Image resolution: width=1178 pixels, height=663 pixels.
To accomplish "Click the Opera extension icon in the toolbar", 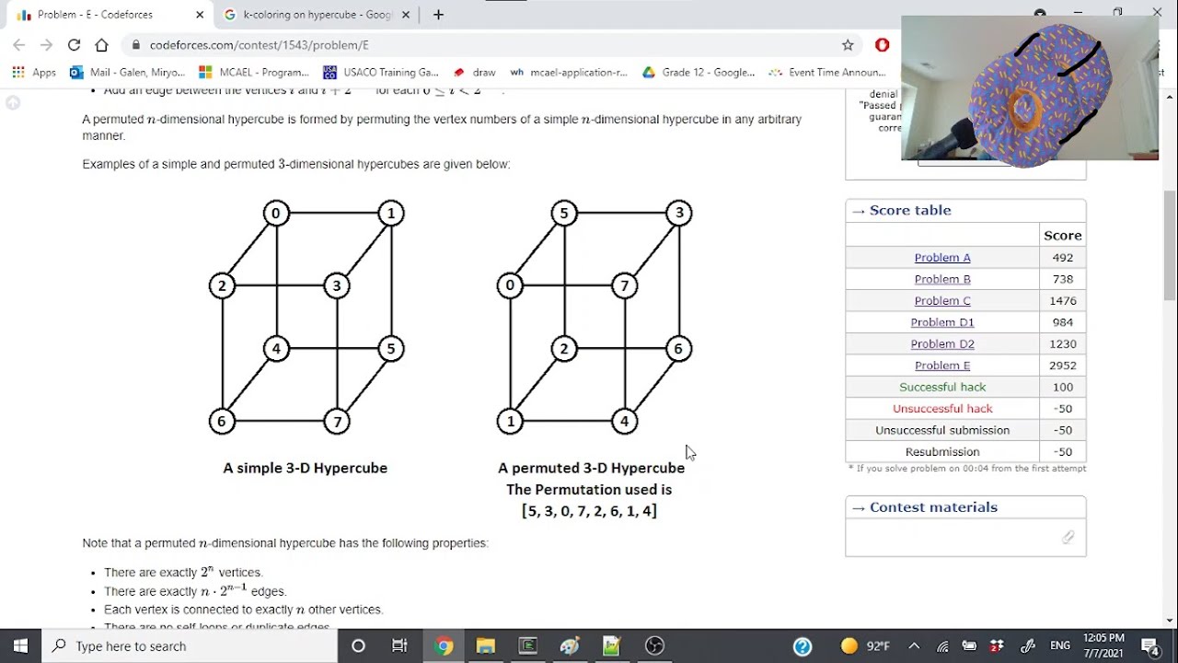I will [882, 44].
